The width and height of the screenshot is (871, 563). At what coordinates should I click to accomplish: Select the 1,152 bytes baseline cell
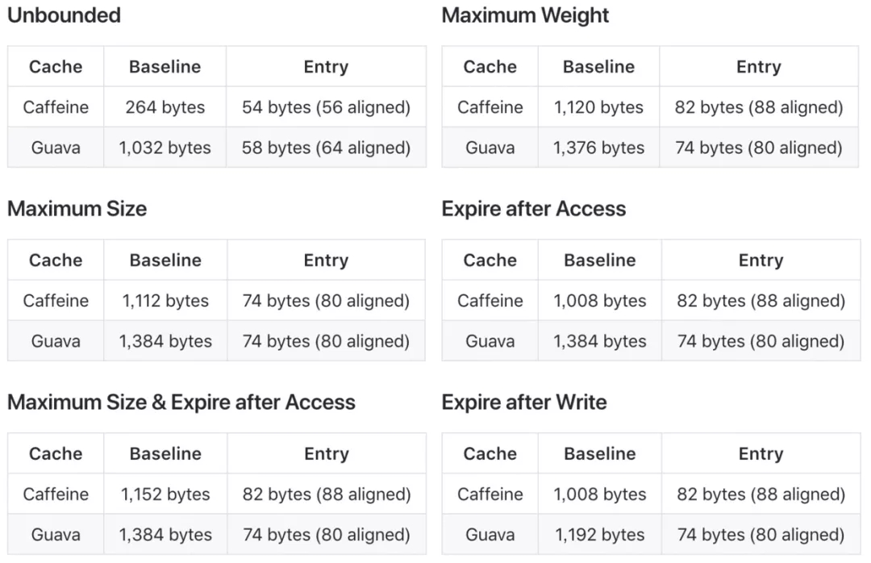[165, 494]
